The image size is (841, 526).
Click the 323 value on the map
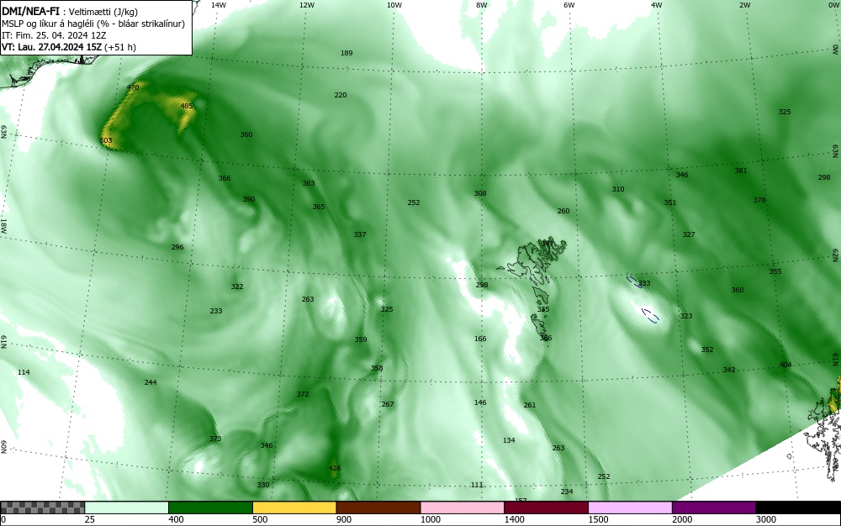(x=686, y=316)
